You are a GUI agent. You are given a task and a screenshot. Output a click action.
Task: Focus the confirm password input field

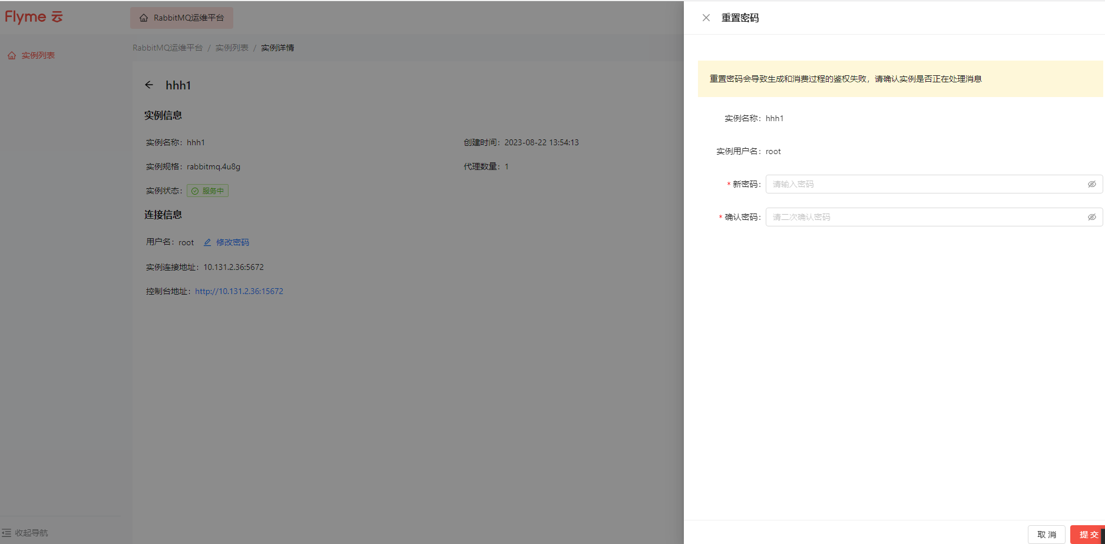pyautogui.click(x=925, y=217)
